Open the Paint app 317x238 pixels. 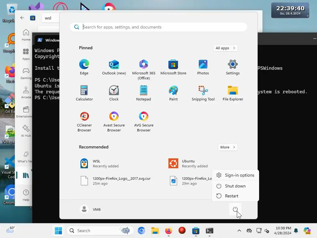pyautogui.click(x=173, y=93)
